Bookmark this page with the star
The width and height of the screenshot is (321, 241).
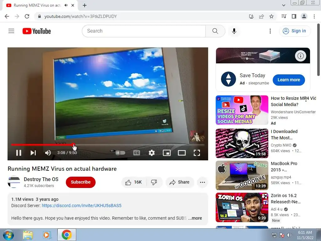point(271,16)
